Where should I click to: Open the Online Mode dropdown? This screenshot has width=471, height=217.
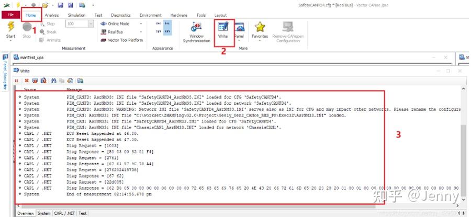coord(141,24)
